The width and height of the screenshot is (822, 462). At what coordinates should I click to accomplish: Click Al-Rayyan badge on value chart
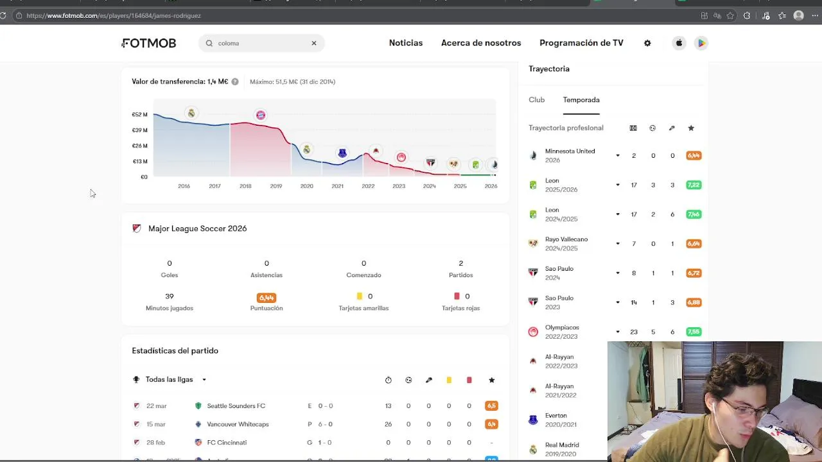point(376,151)
